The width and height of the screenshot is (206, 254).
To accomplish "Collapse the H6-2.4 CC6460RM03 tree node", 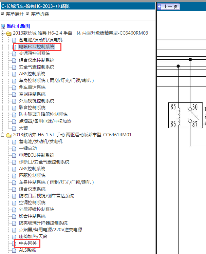I will pyautogui.click(x=2, y=33).
